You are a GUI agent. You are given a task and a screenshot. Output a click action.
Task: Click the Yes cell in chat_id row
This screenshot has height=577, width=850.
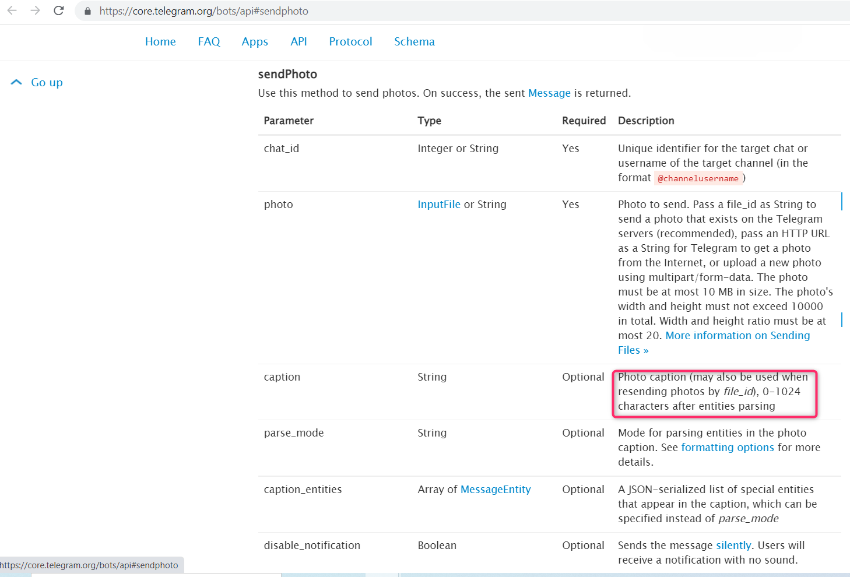[x=571, y=148]
